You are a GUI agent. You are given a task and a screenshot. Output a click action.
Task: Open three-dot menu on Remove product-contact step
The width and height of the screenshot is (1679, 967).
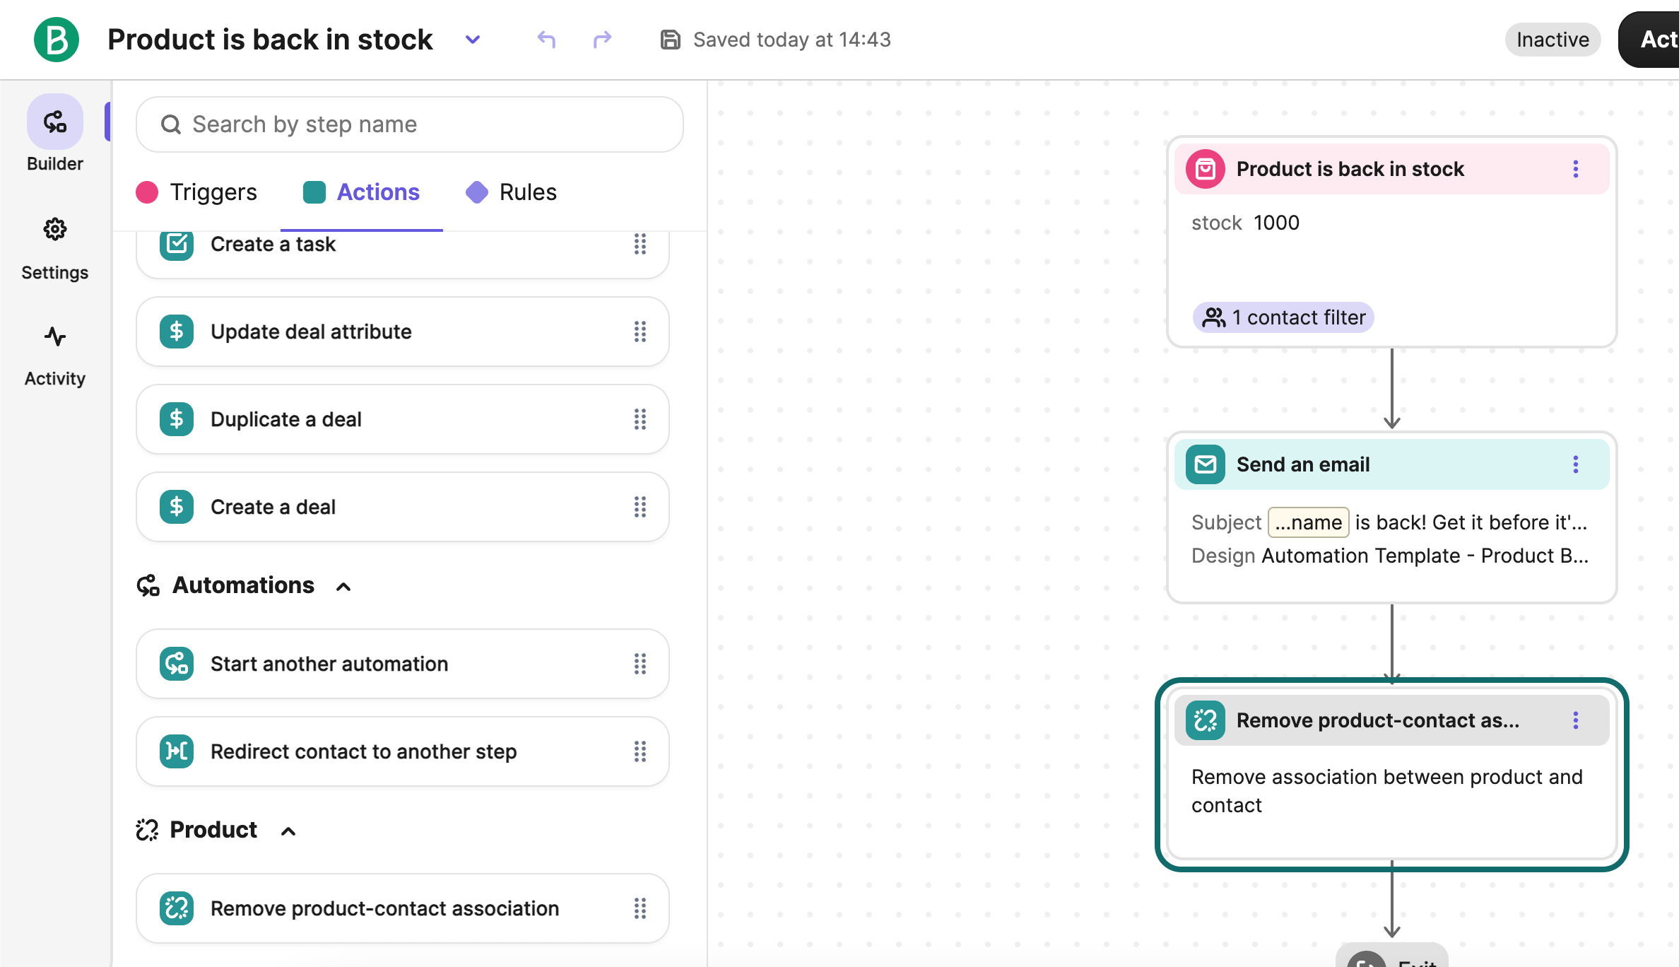[1575, 720]
